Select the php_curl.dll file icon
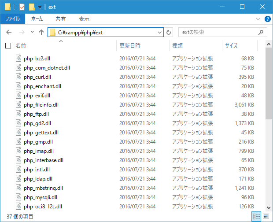 [x=18, y=77]
